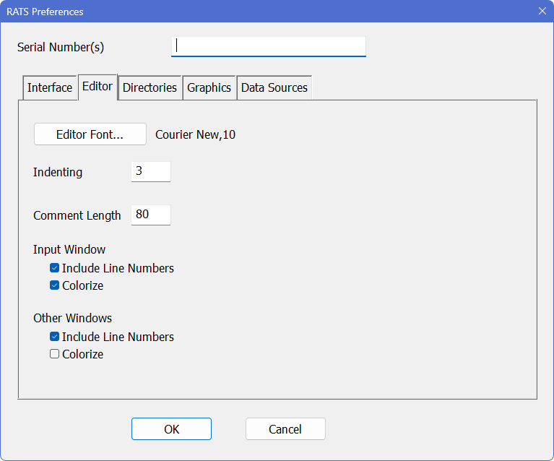
Task: Click the Other Windows section heading
Action: (x=72, y=318)
